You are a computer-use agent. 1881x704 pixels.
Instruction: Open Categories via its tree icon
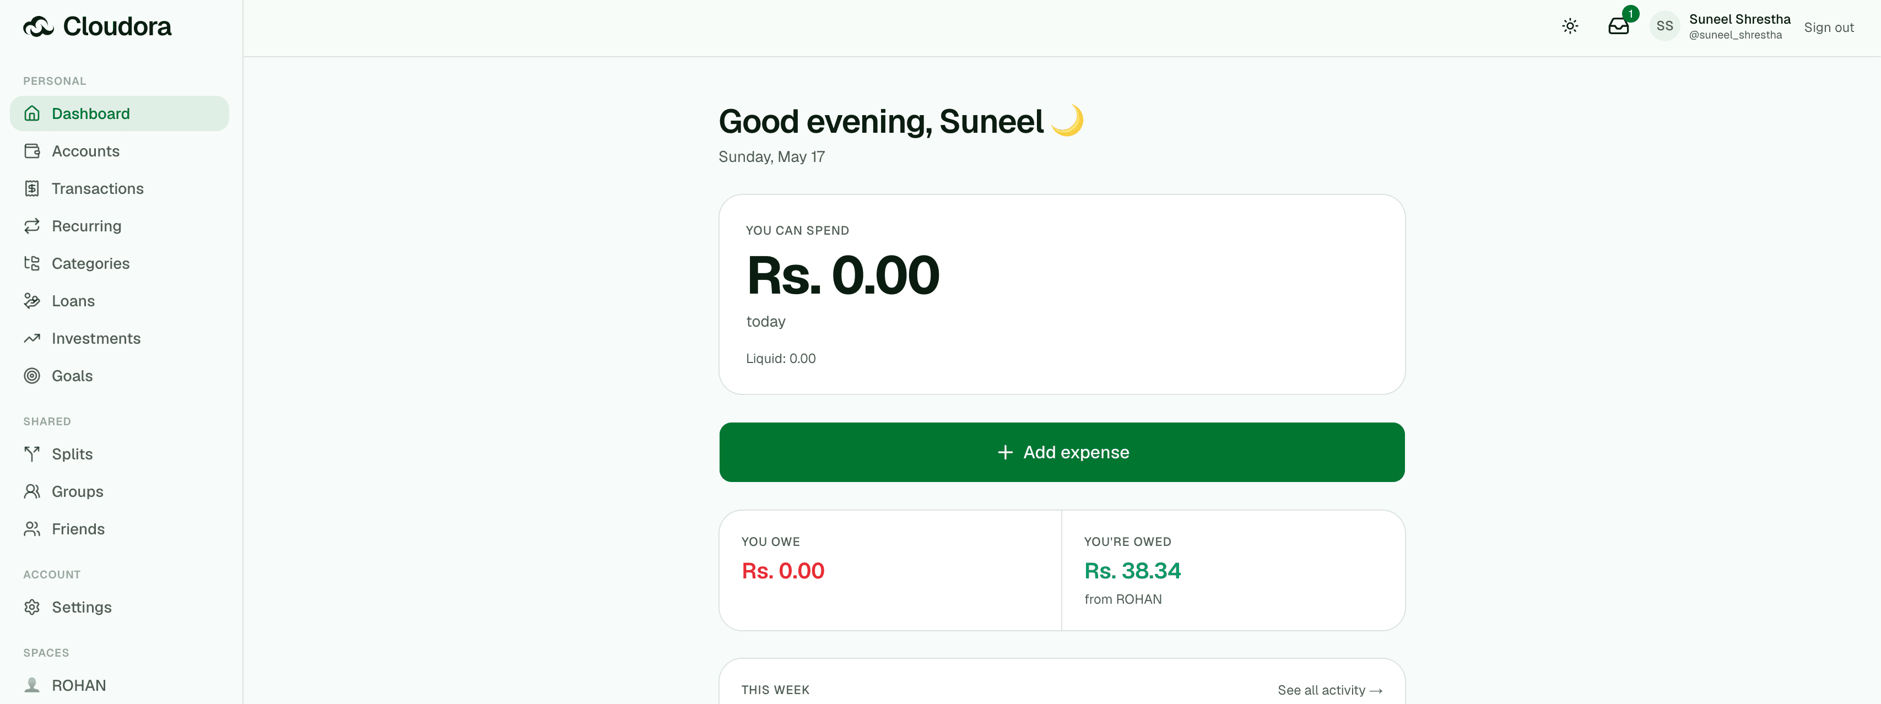(x=32, y=263)
